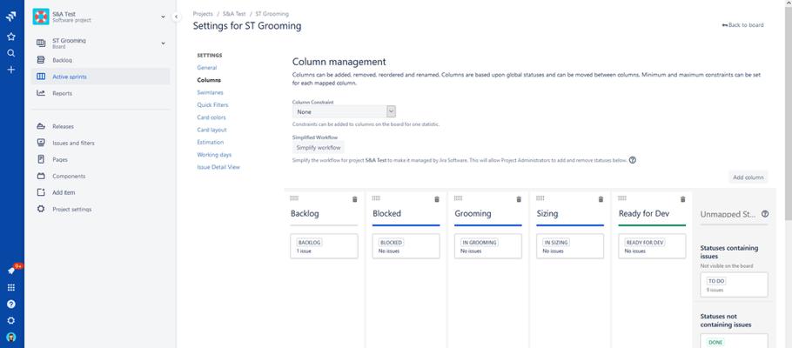Switch to Swimlanes settings
The width and height of the screenshot is (792, 348).
pos(210,92)
